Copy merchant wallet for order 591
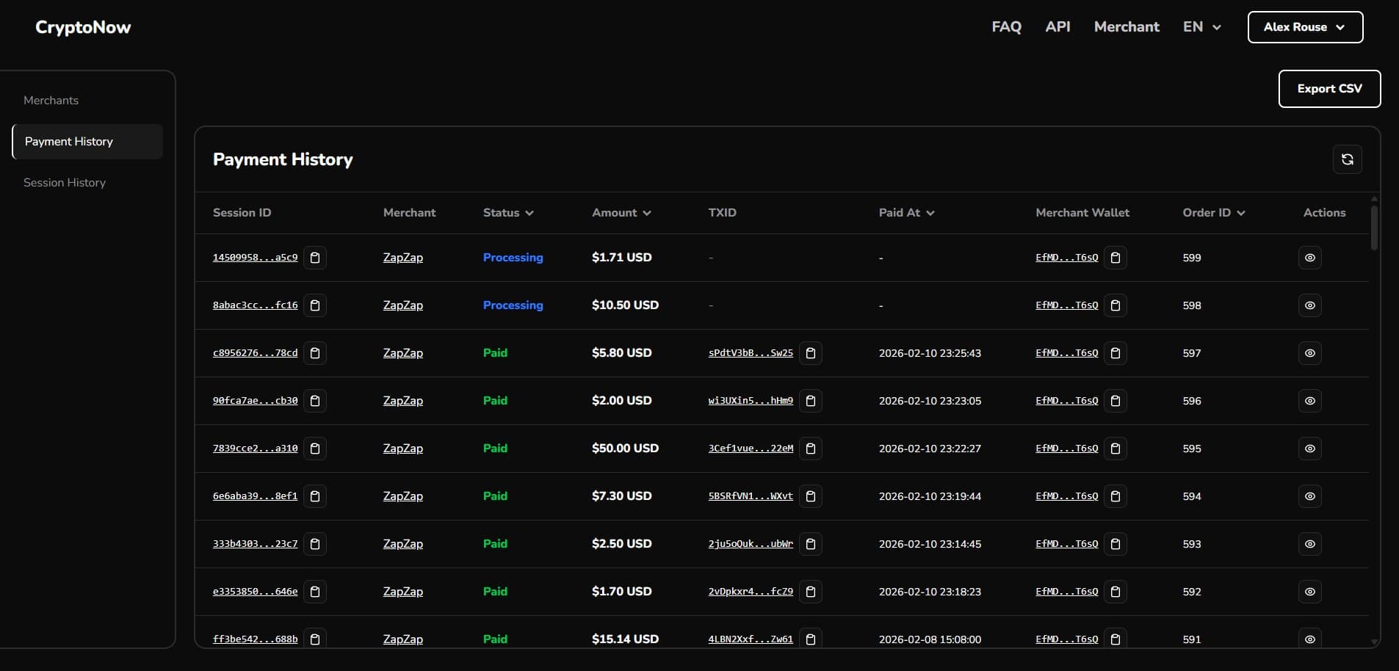The image size is (1399, 671). pyautogui.click(x=1115, y=639)
